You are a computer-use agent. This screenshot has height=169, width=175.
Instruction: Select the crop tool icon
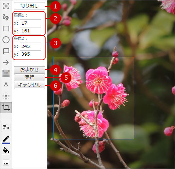coord(6,107)
